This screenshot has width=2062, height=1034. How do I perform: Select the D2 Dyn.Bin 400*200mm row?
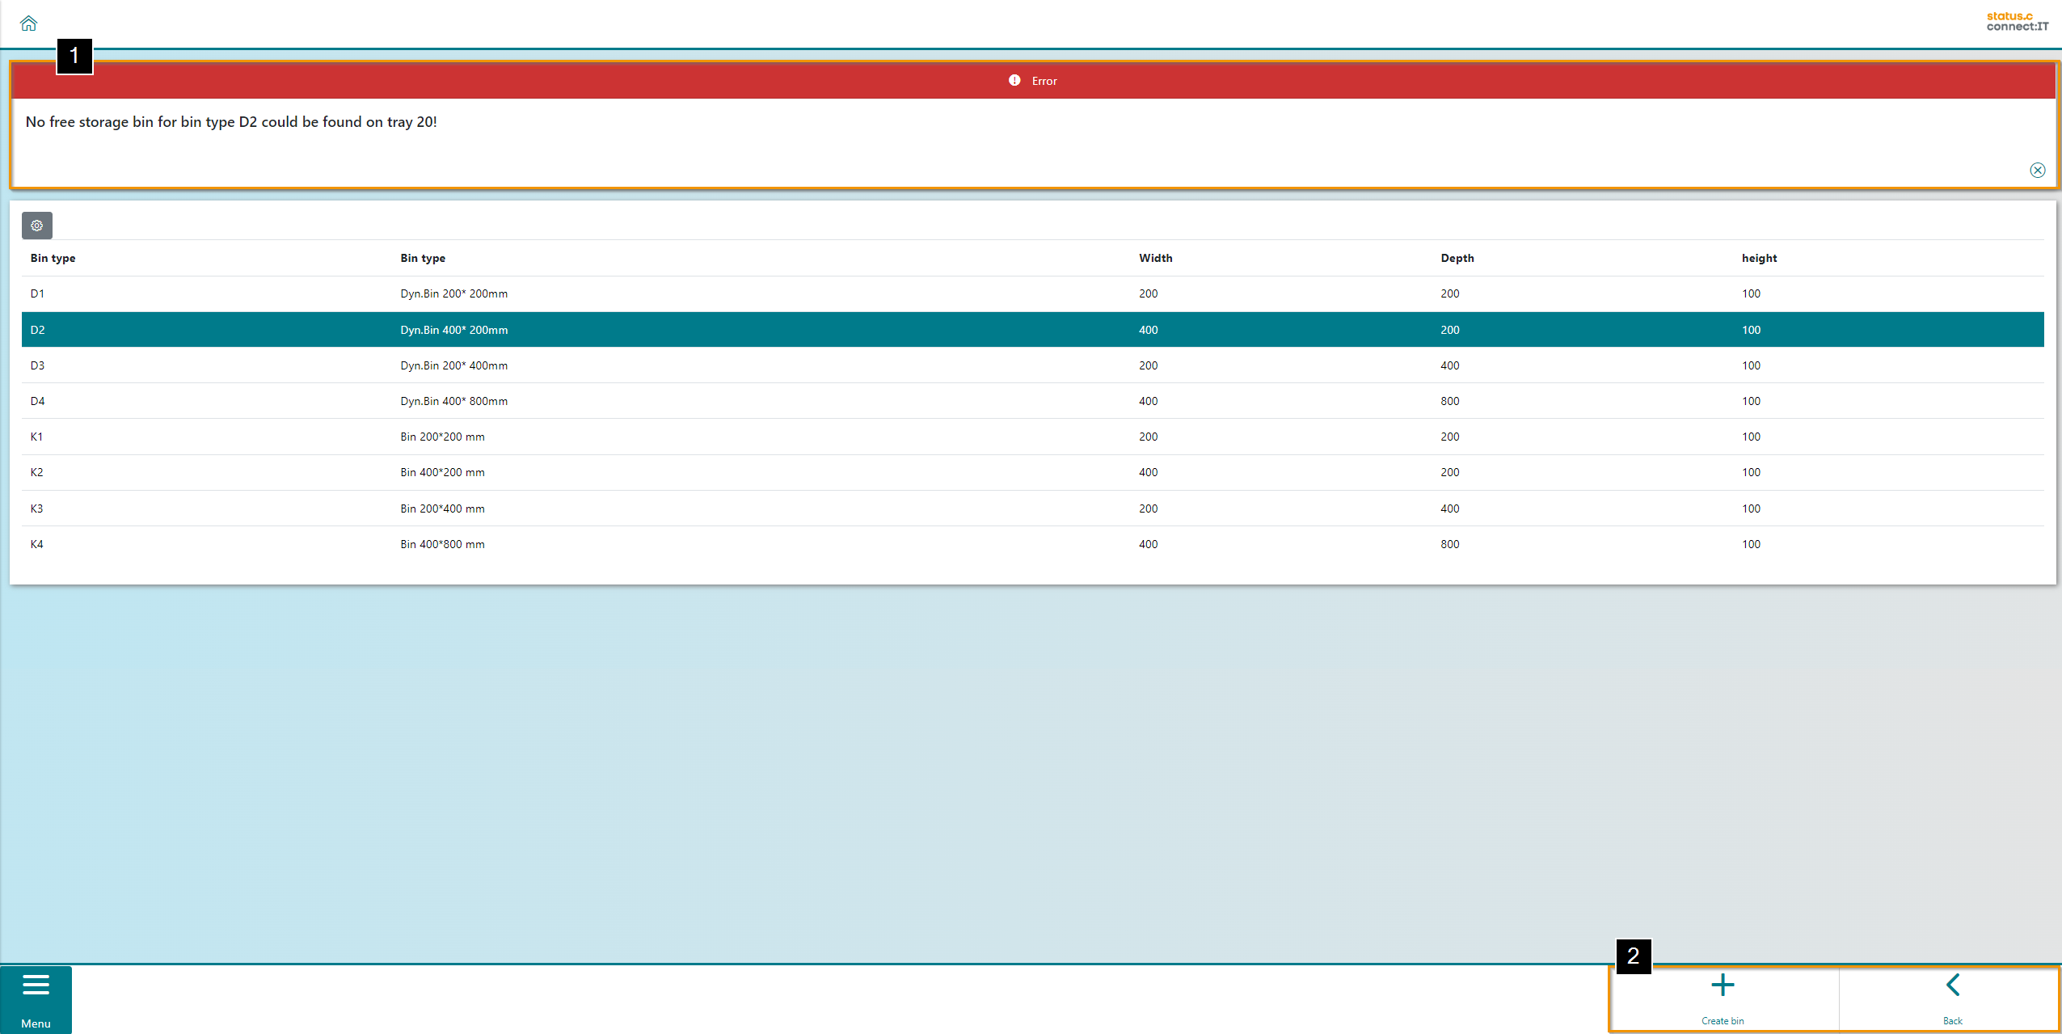coord(453,330)
